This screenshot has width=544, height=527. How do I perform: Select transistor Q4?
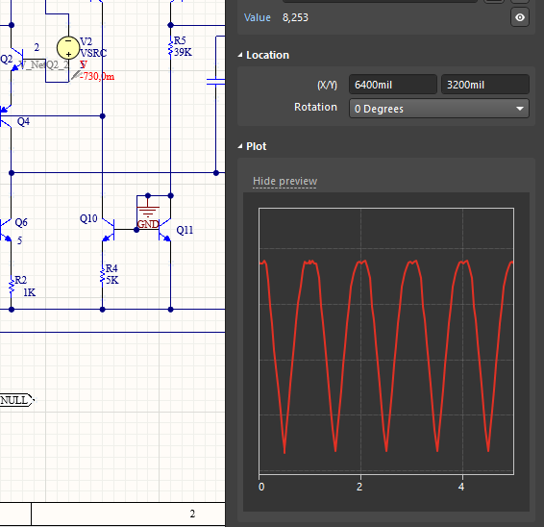pos(6,116)
